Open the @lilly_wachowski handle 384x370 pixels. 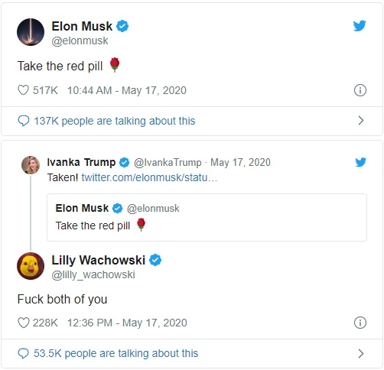click(93, 274)
